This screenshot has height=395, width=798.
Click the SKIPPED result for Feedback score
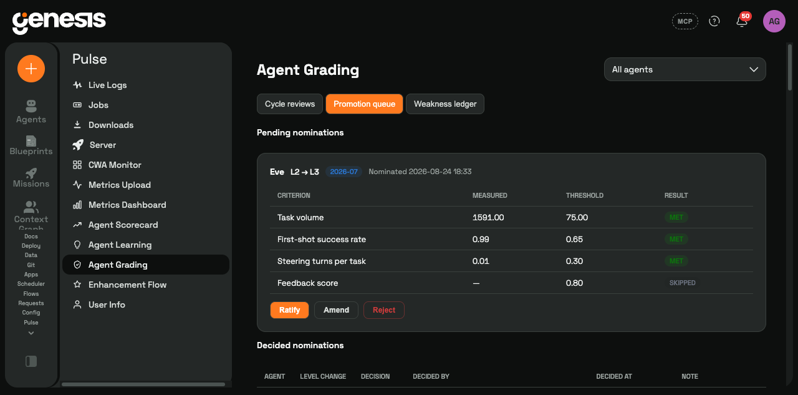click(682, 283)
